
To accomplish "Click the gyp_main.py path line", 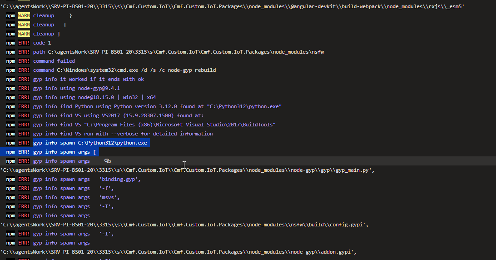I will [188, 170].
